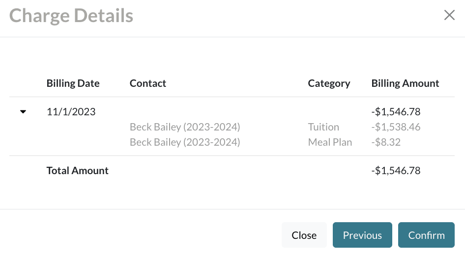465x258 pixels.
Task: Select the 11/1/2023 billing date cell
Action: coord(71,112)
